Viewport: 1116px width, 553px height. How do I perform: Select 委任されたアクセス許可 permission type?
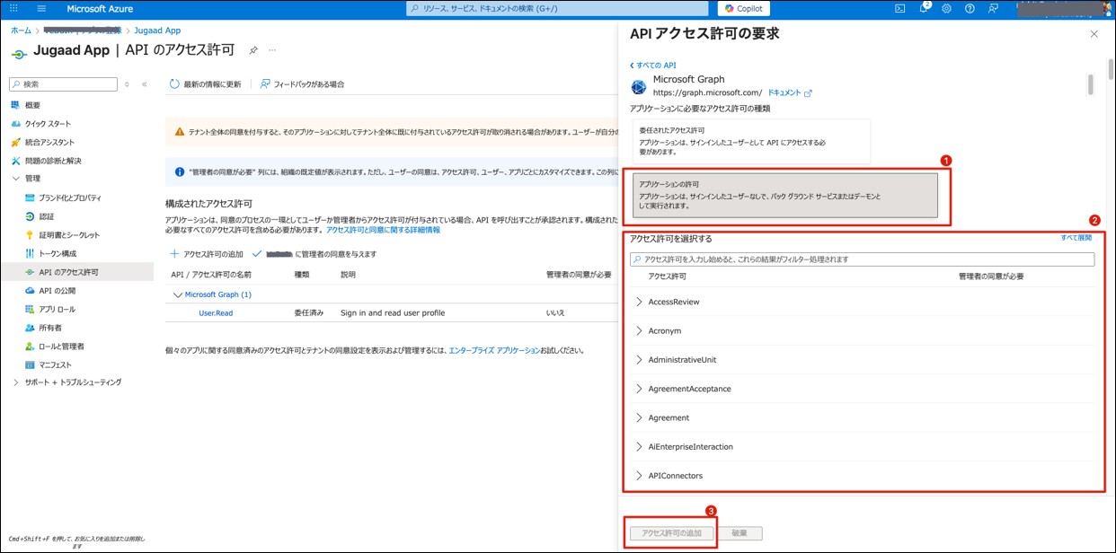[x=751, y=142]
